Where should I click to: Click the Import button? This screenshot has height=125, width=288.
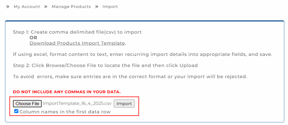click(124, 104)
